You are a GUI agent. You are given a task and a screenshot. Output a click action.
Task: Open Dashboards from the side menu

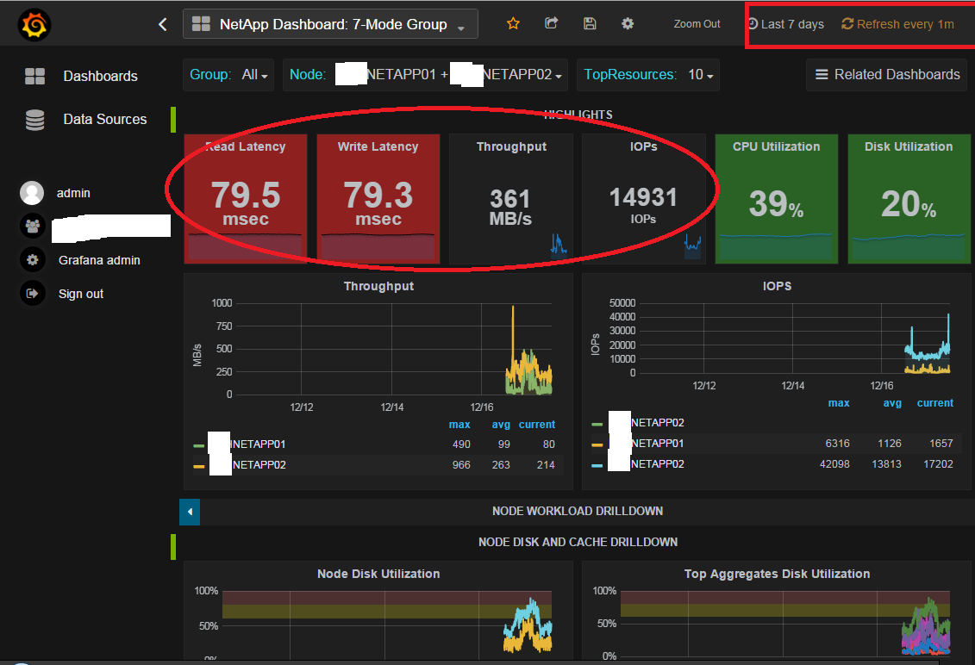click(100, 76)
